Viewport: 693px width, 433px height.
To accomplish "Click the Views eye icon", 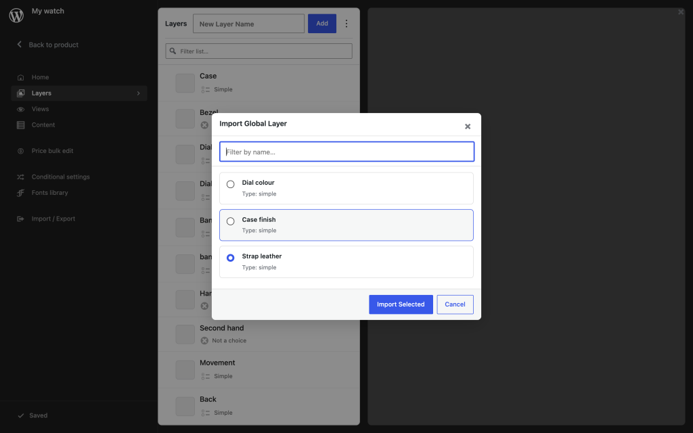I will (x=20, y=109).
